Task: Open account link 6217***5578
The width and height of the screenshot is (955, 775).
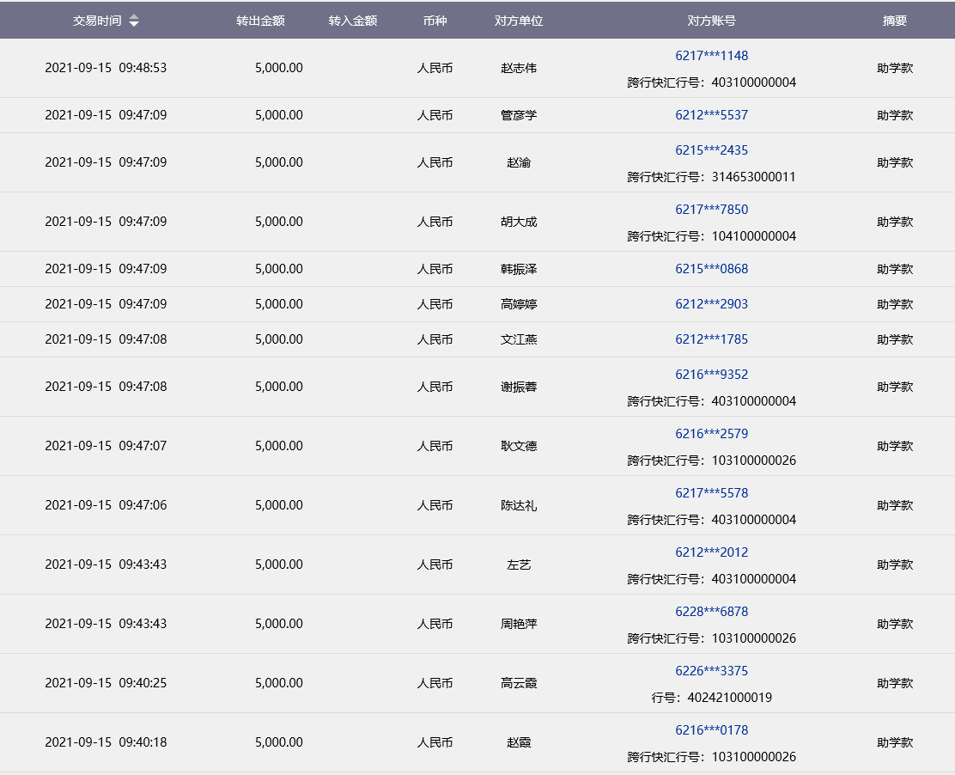Action: click(711, 493)
